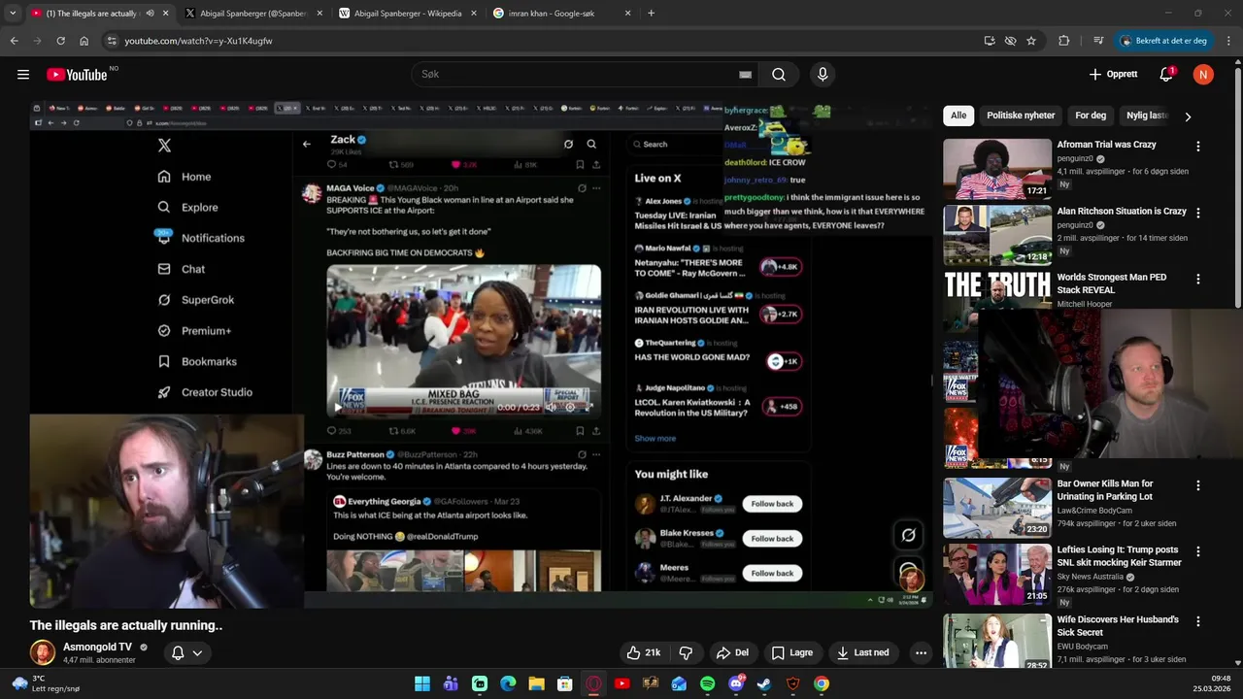This screenshot has width=1243, height=699.
Task: Download video with Last ned button
Action: [x=863, y=652]
